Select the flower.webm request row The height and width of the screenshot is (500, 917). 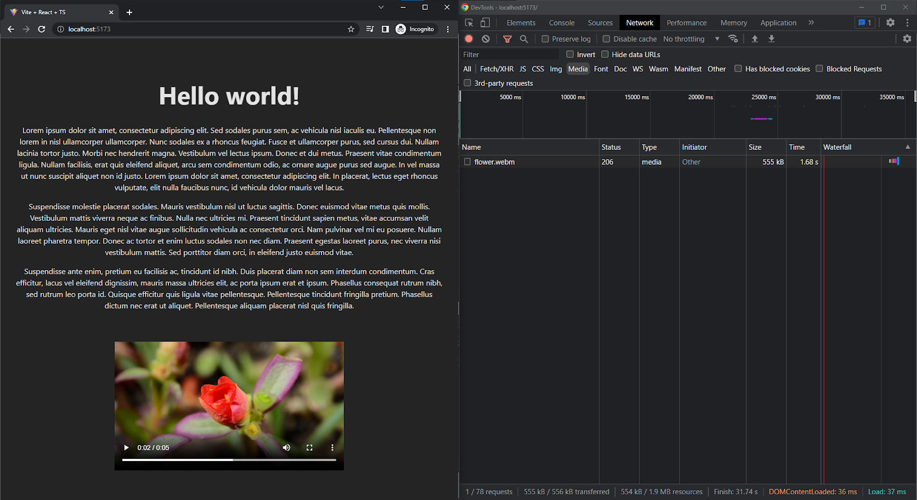494,162
